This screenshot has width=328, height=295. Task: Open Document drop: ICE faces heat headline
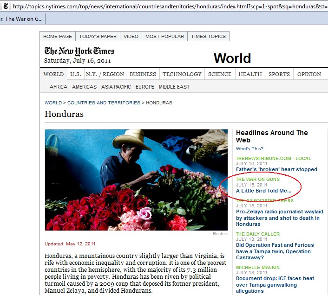pos(275,284)
